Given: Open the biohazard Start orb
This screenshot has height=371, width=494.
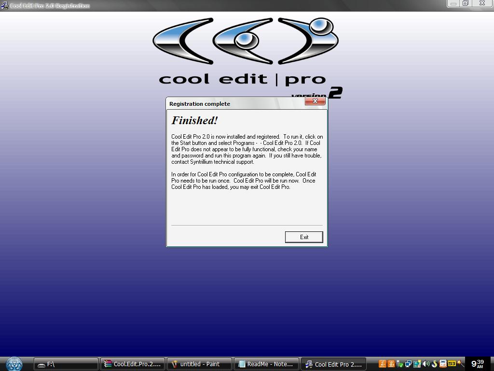Looking at the screenshot, I should (14, 364).
